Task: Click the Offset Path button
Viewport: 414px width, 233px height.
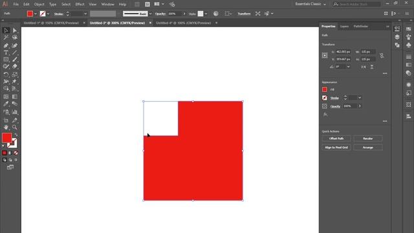Action: [x=336, y=139]
